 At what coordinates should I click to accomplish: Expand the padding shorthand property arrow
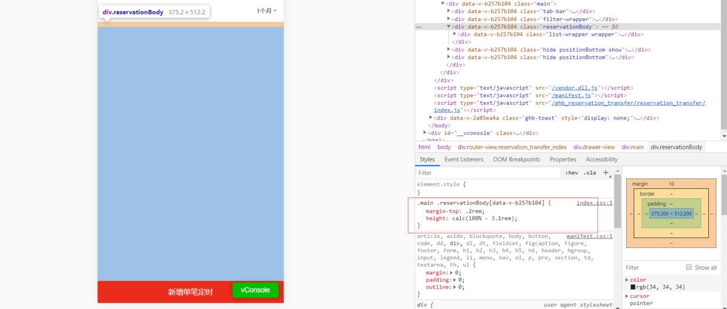tap(455, 280)
